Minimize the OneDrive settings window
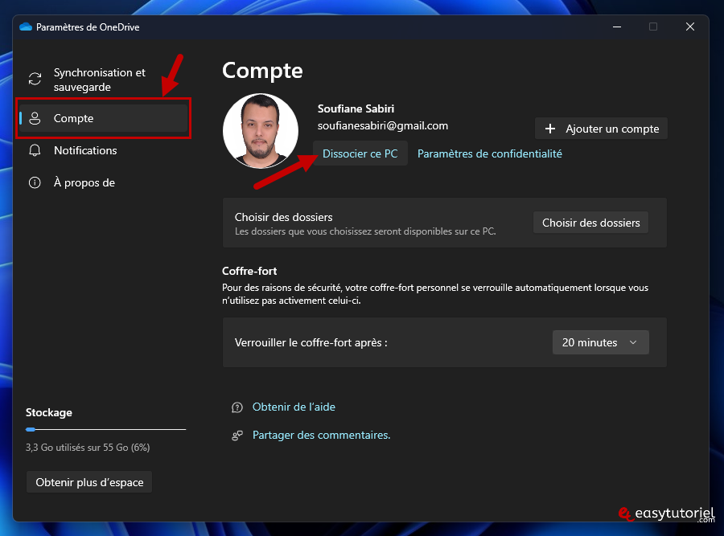Screen dimensions: 724x536 click(617, 27)
